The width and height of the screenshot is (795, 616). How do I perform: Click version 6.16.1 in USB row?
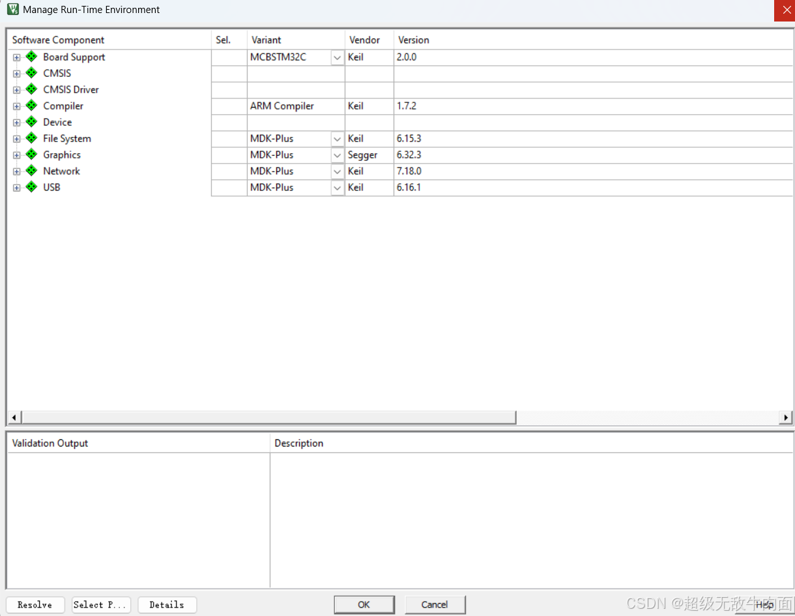(409, 188)
